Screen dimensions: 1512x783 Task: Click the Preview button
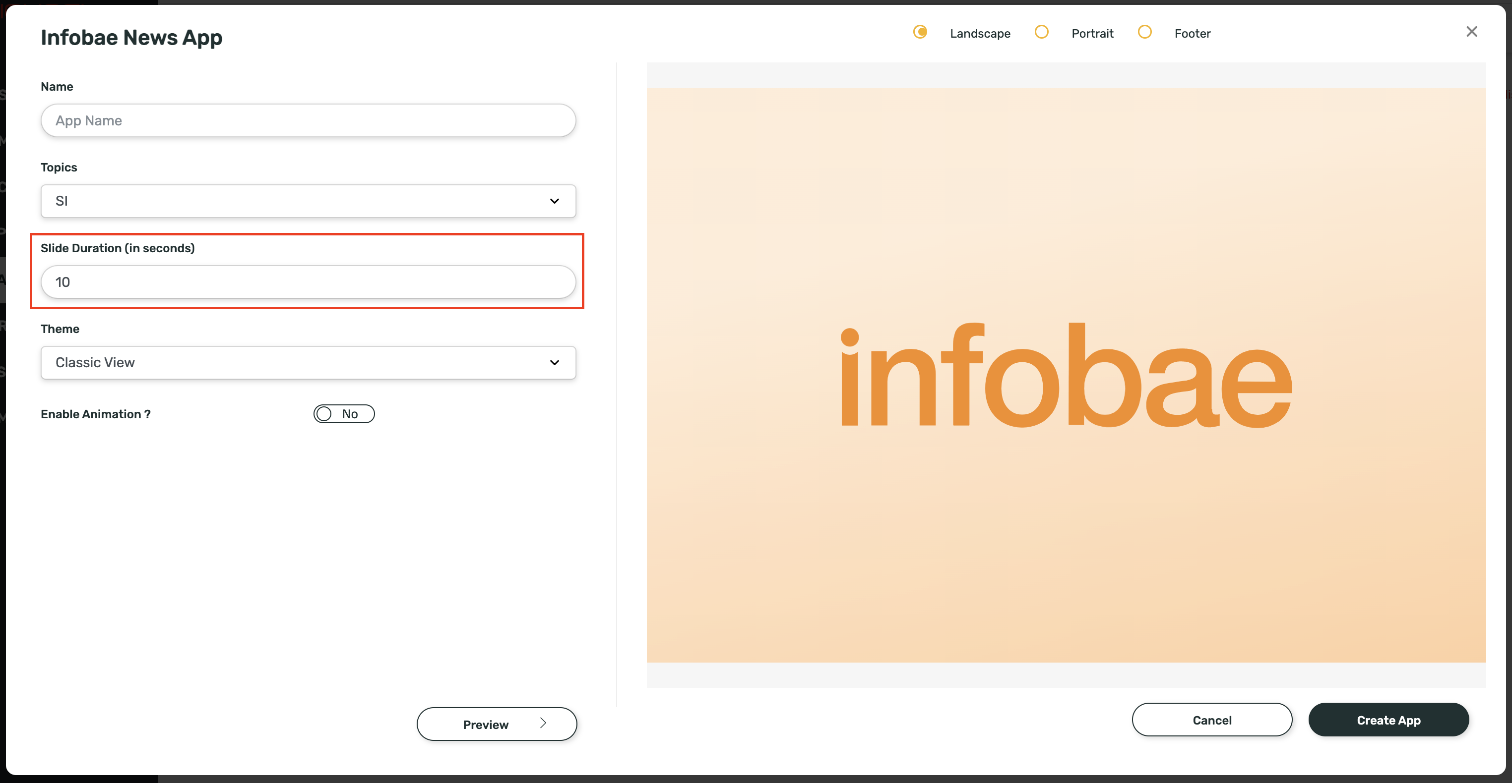tap(497, 725)
